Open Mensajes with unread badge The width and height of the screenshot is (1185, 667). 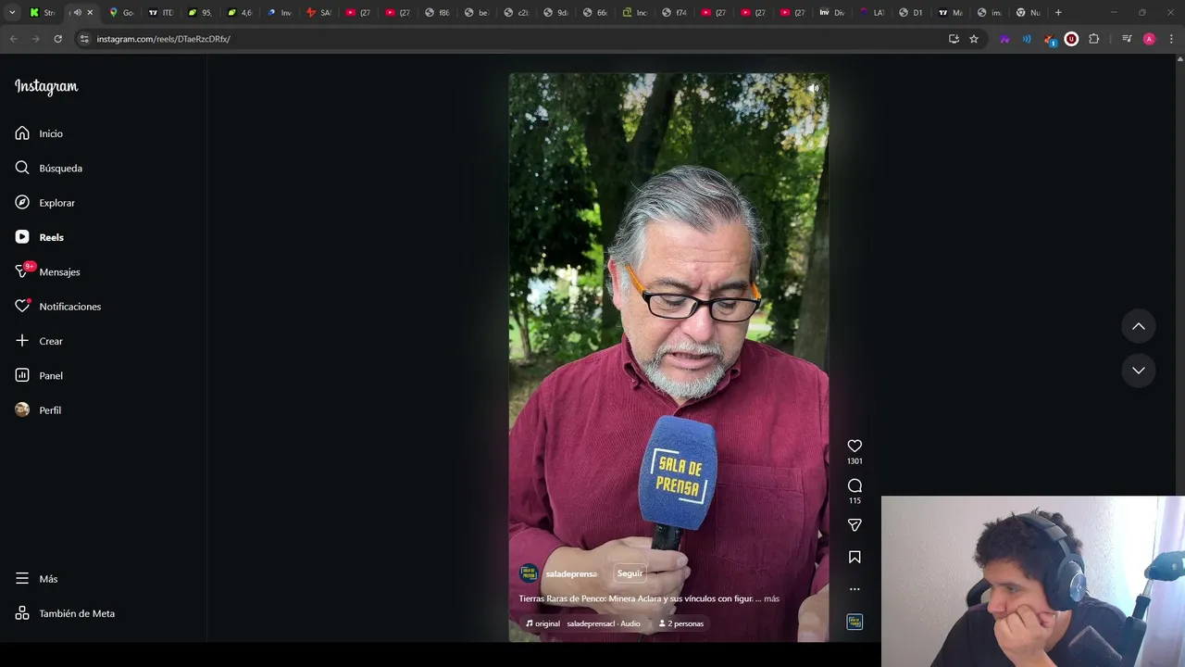[47, 271]
